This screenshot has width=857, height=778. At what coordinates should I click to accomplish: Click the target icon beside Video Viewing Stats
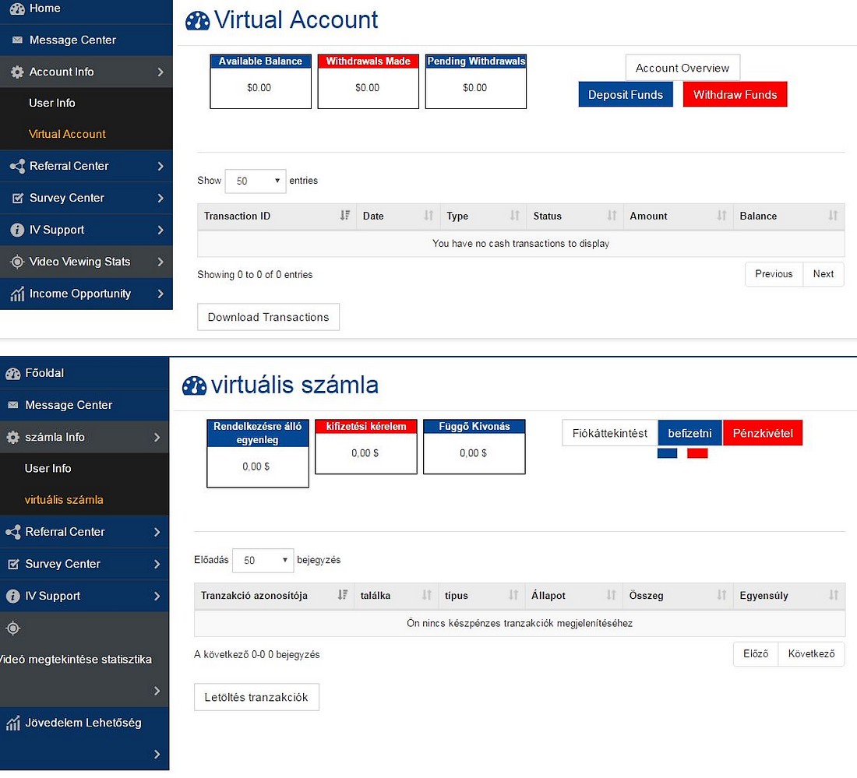(17, 262)
